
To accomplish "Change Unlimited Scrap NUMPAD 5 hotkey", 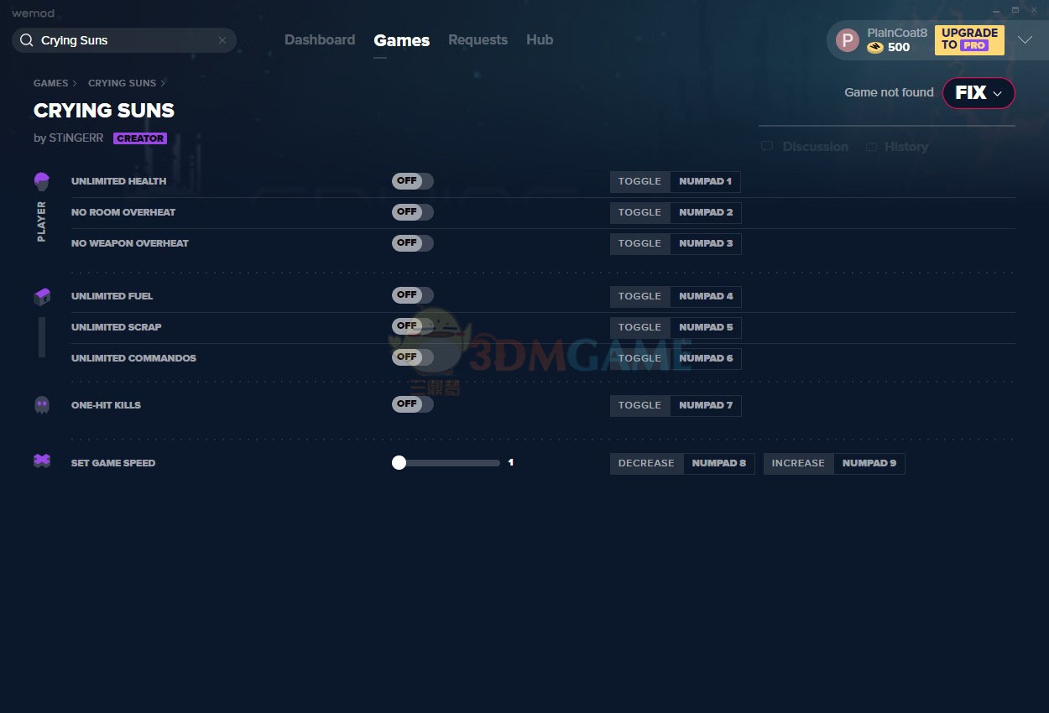I will pyautogui.click(x=705, y=327).
